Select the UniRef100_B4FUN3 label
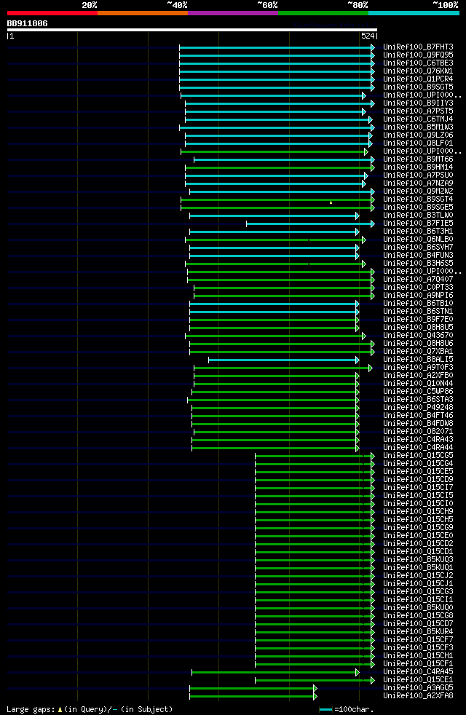The height and width of the screenshot is (715, 466). (418, 256)
